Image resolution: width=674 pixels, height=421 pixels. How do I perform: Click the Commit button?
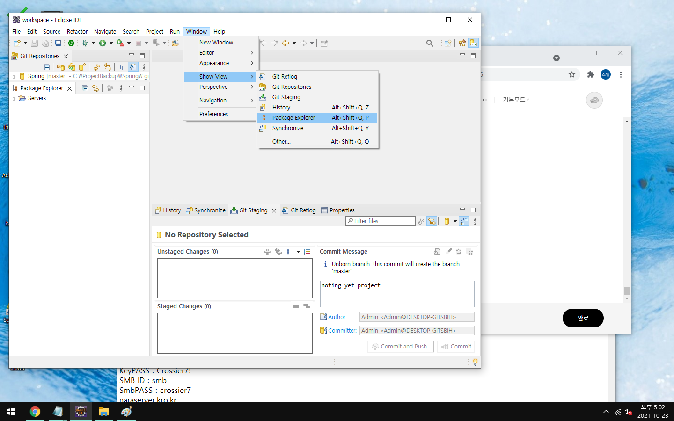pos(456,347)
